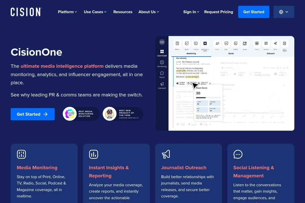The image size is (305, 203).
Task: Open Outreach via the megaphone sidebar icon
Action: [162, 84]
